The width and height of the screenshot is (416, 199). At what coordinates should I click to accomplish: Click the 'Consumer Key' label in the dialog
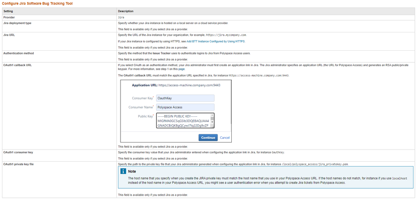(143, 98)
